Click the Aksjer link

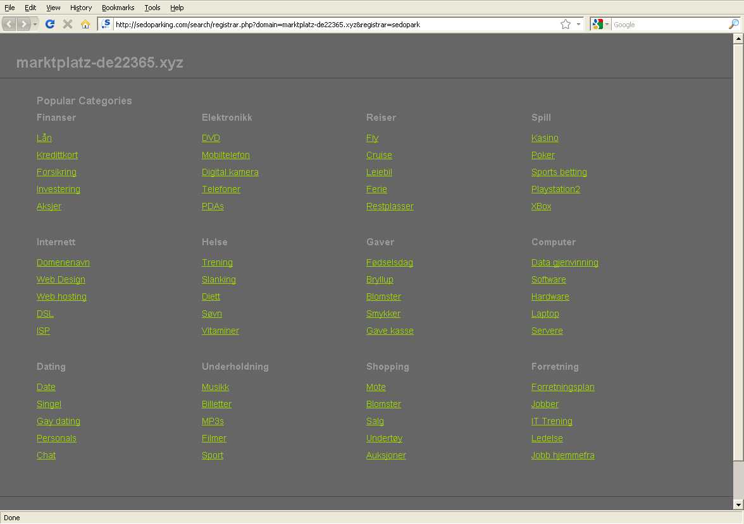pos(49,206)
